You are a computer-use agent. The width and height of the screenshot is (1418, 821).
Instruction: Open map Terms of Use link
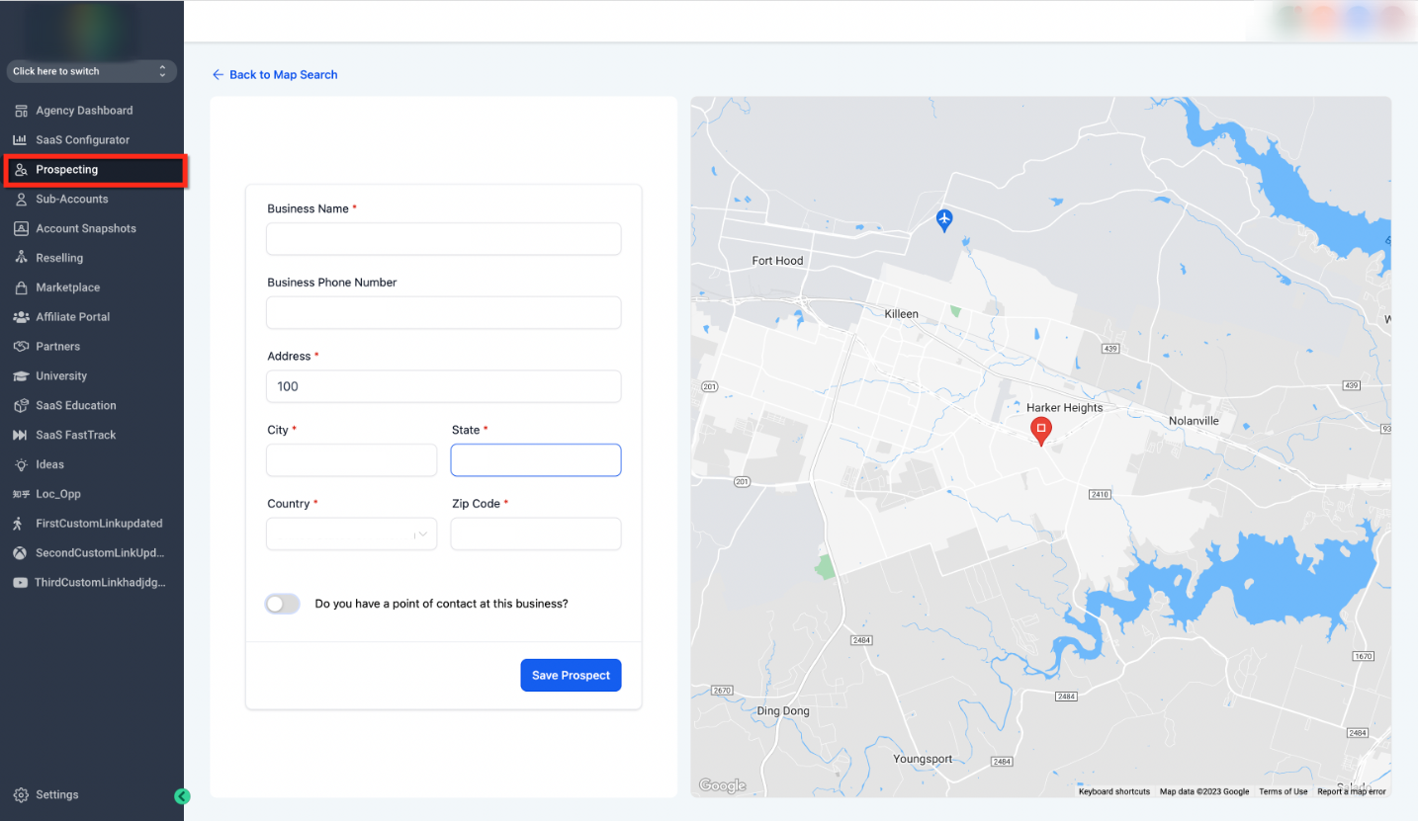(1284, 791)
